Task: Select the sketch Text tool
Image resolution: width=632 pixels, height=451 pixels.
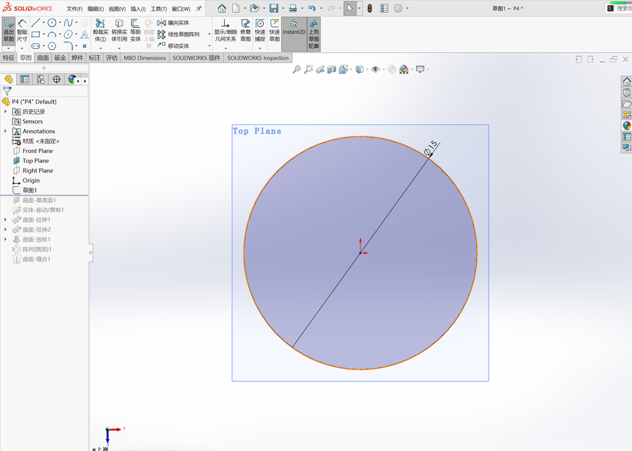Action: click(x=84, y=35)
